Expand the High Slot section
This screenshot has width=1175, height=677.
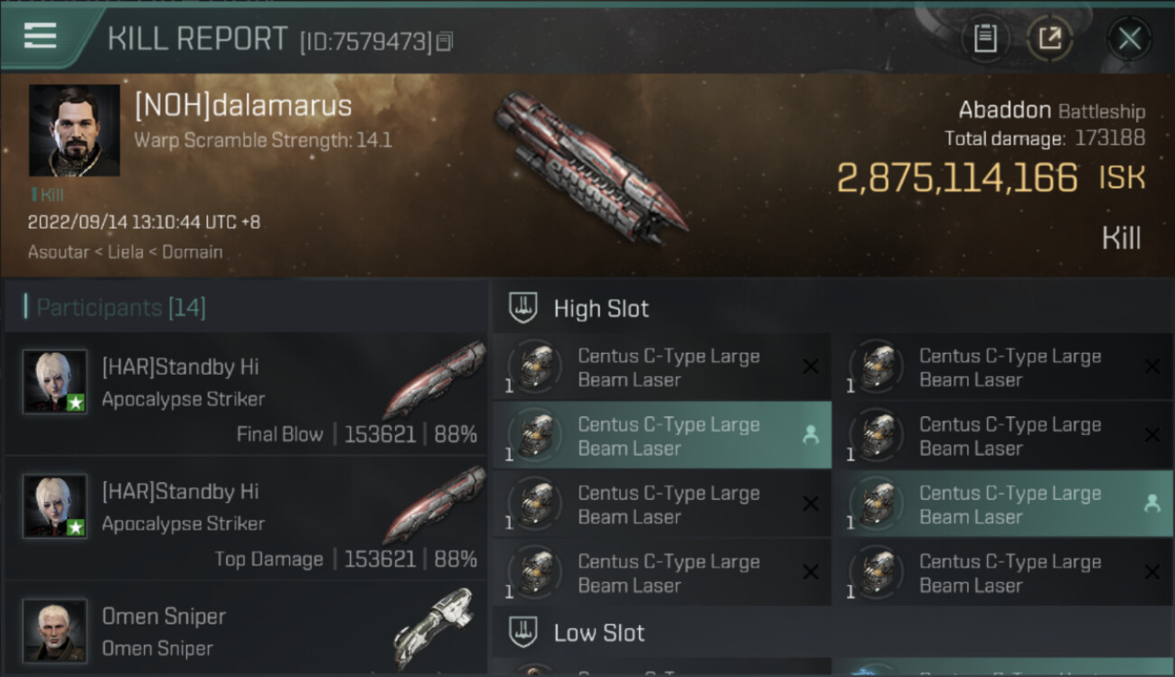point(601,308)
